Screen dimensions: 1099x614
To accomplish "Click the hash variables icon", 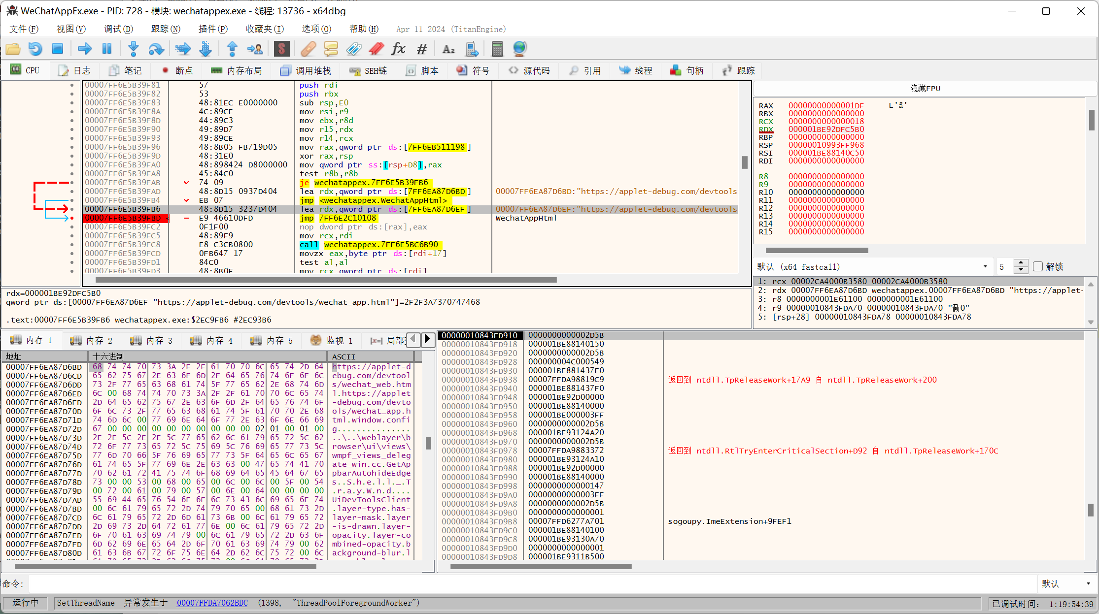I will tap(421, 49).
